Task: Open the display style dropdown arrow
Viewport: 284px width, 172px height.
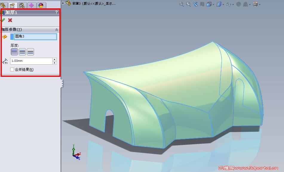Action: tap(223, 4)
